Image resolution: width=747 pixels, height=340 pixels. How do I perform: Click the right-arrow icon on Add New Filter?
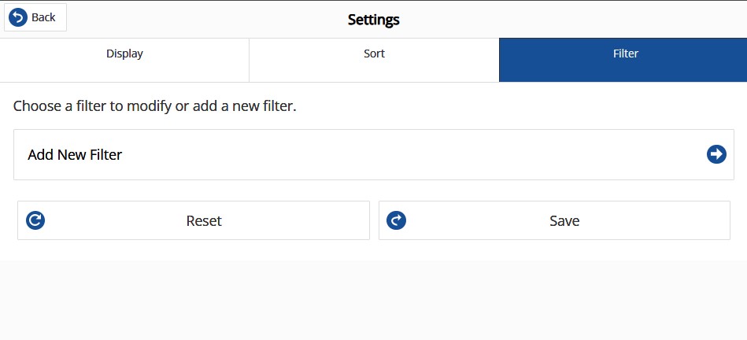coord(716,154)
